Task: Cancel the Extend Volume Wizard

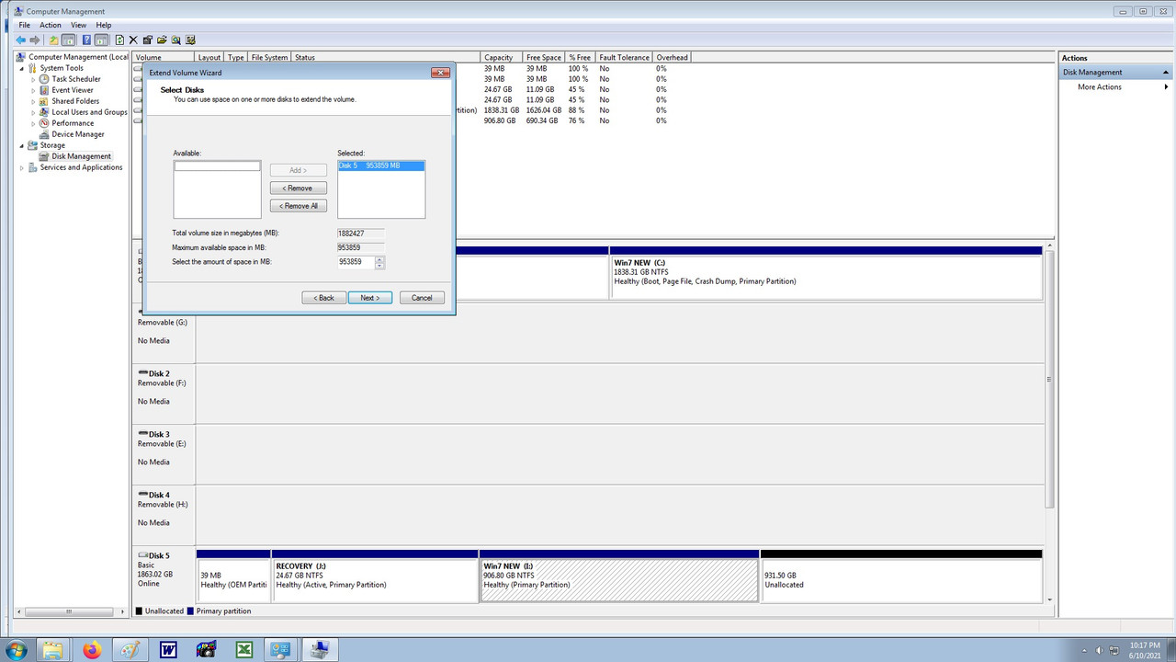Action: [422, 298]
